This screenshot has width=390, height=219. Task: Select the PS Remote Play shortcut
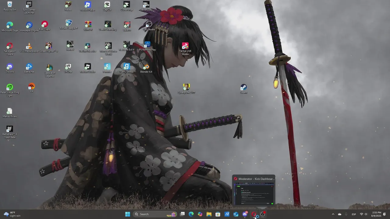tap(147, 46)
